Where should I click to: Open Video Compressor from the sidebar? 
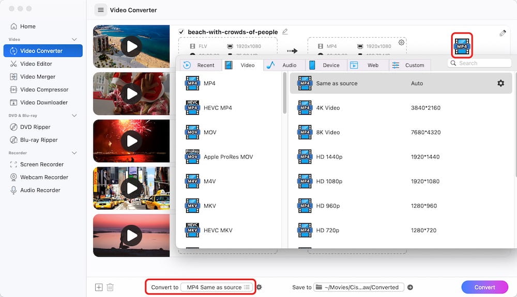coord(39,90)
